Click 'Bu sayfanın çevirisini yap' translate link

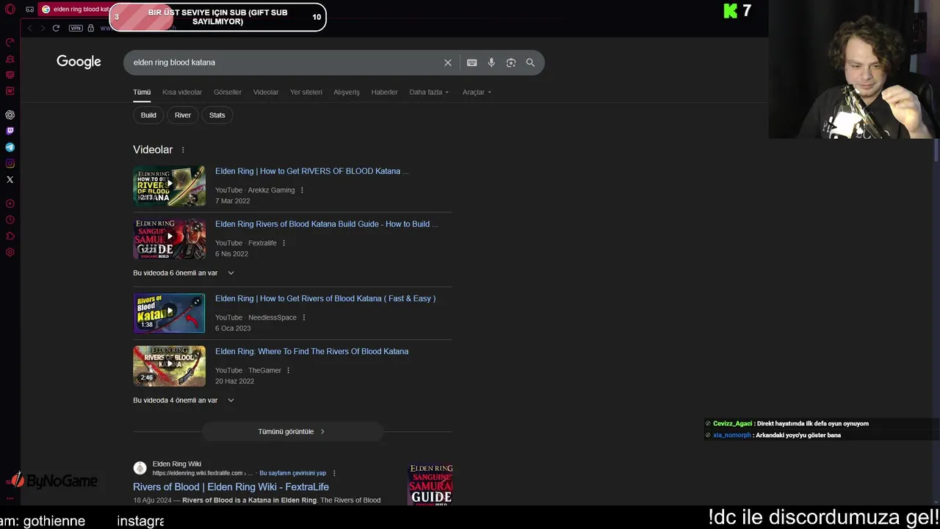coord(292,473)
